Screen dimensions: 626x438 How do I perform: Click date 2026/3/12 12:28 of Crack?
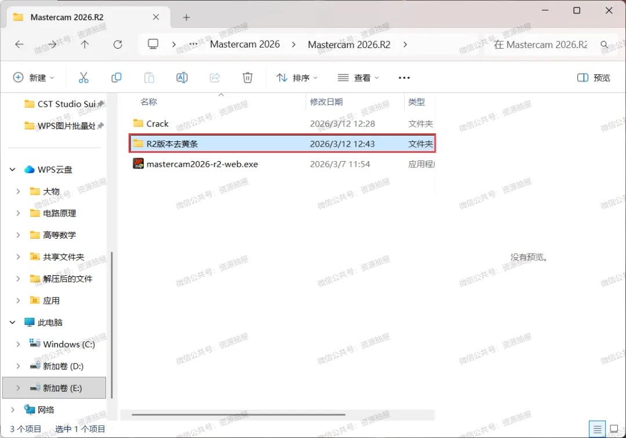[342, 123]
